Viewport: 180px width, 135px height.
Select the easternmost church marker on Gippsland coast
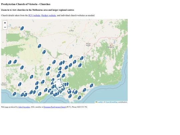click(91, 86)
